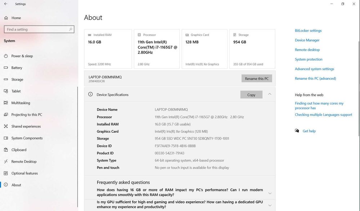Expand the GPU gaming question
Viewport: 360px width, 211px height.
pyautogui.click(x=270, y=205)
